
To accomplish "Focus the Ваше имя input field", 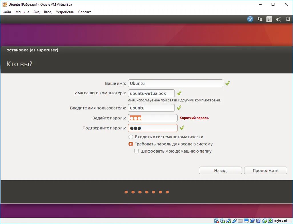I will pos(175,83).
